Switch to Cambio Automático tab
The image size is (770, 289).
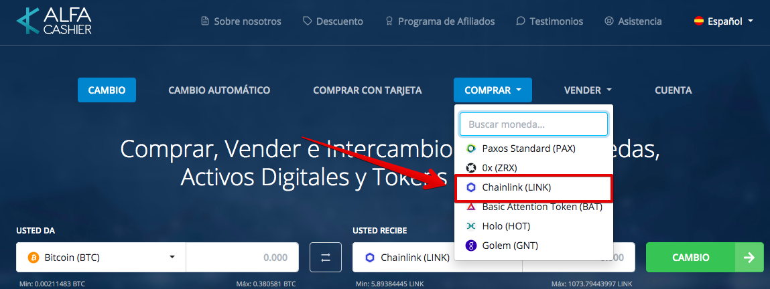(219, 90)
